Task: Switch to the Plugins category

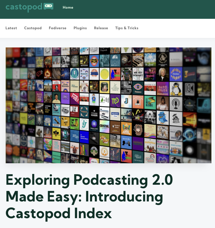Action: point(80,28)
